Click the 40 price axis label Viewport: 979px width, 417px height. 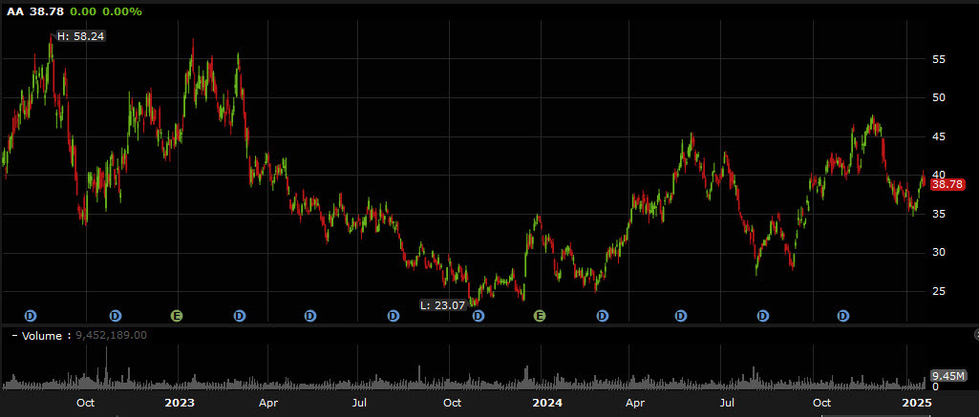coord(940,175)
